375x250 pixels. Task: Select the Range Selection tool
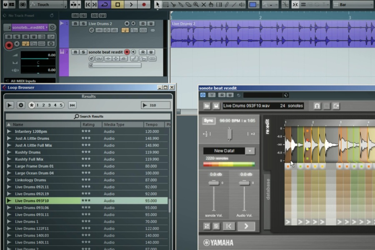pyautogui.click(x=165, y=5)
